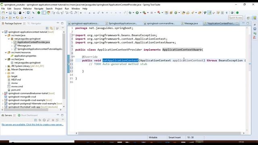Collapse the src/test/java folder

click(x=6, y=59)
